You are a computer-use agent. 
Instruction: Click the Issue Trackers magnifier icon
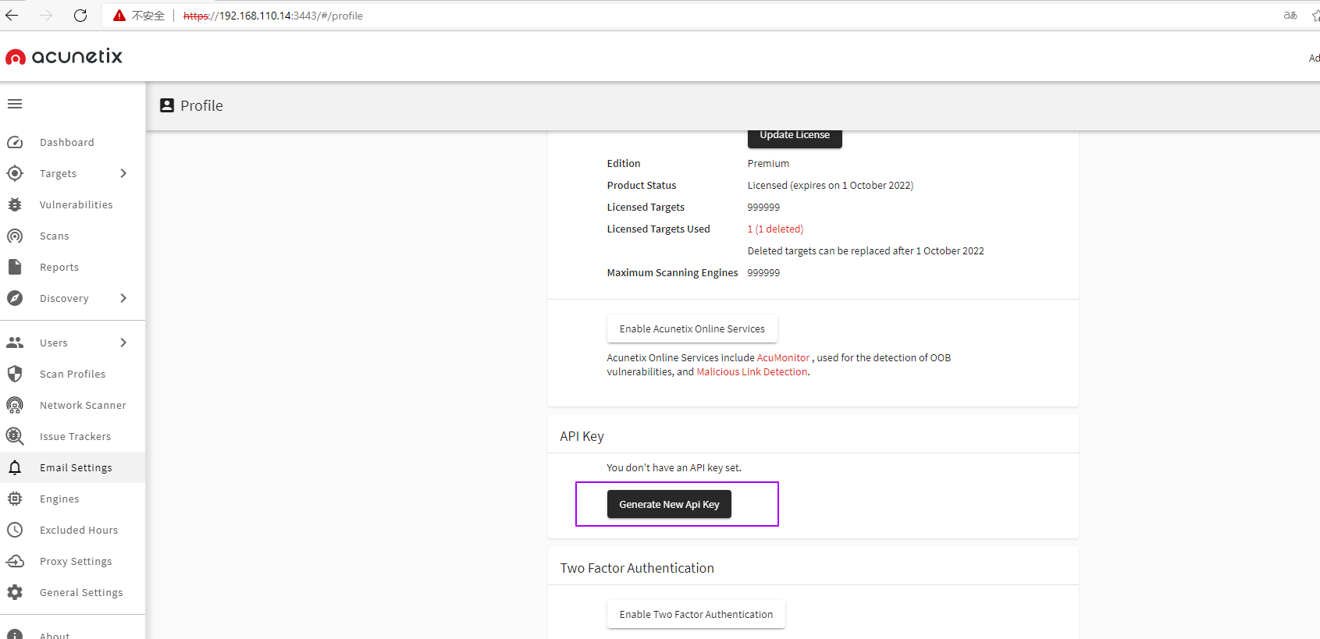tap(15, 436)
